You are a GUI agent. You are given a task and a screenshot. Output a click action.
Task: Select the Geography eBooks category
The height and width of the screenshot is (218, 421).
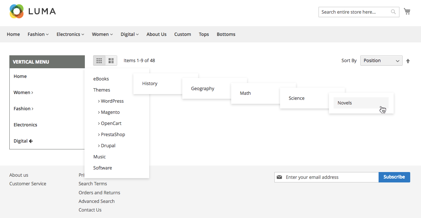click(203, 88)
